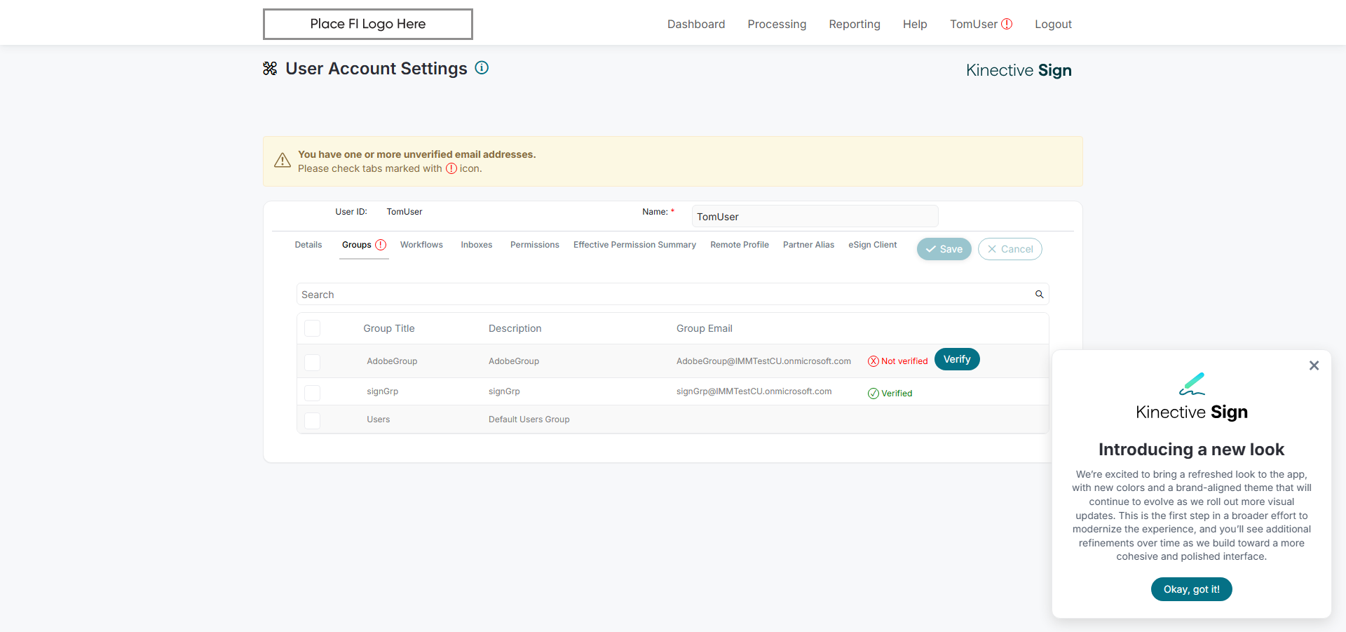Viewport: 1346px width, 632px height.
Task: Open the Reporting menu
Action: tap(855, 24)
